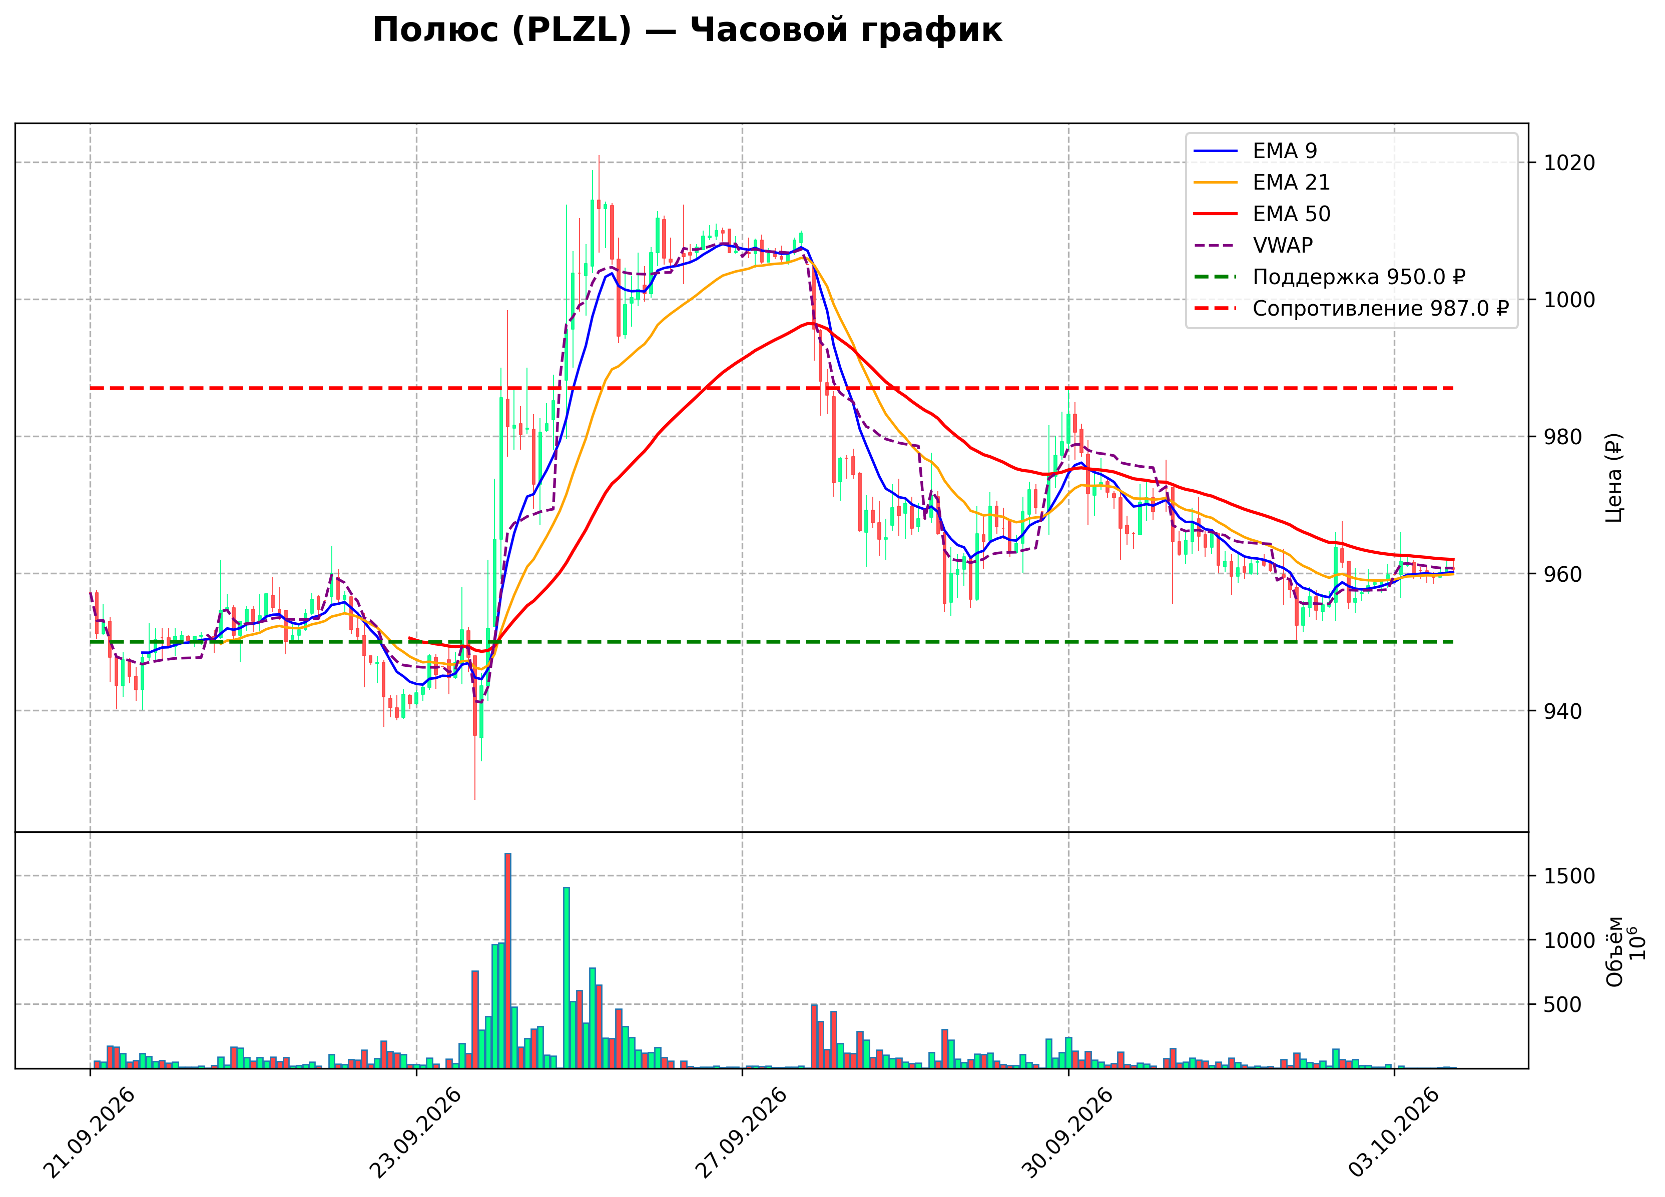The image size is (1665, 1197).
Task: Click the 980 price axis label
Action: tap(1563, 437)
